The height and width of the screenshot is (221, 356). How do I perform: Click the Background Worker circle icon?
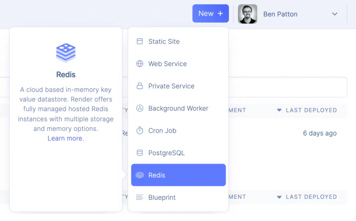click(140, 108)
